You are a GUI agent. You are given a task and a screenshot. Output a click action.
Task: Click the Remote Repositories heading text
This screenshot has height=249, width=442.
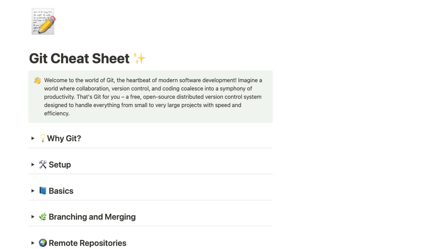88,243
